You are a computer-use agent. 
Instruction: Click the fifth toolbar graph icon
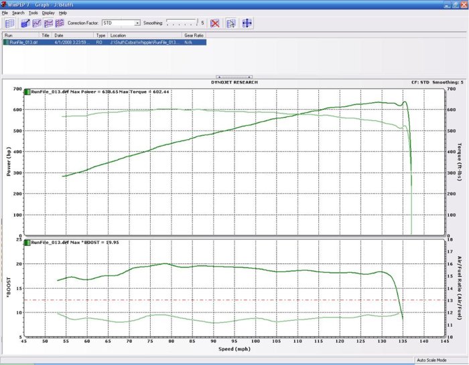click(x=60, y=23)
